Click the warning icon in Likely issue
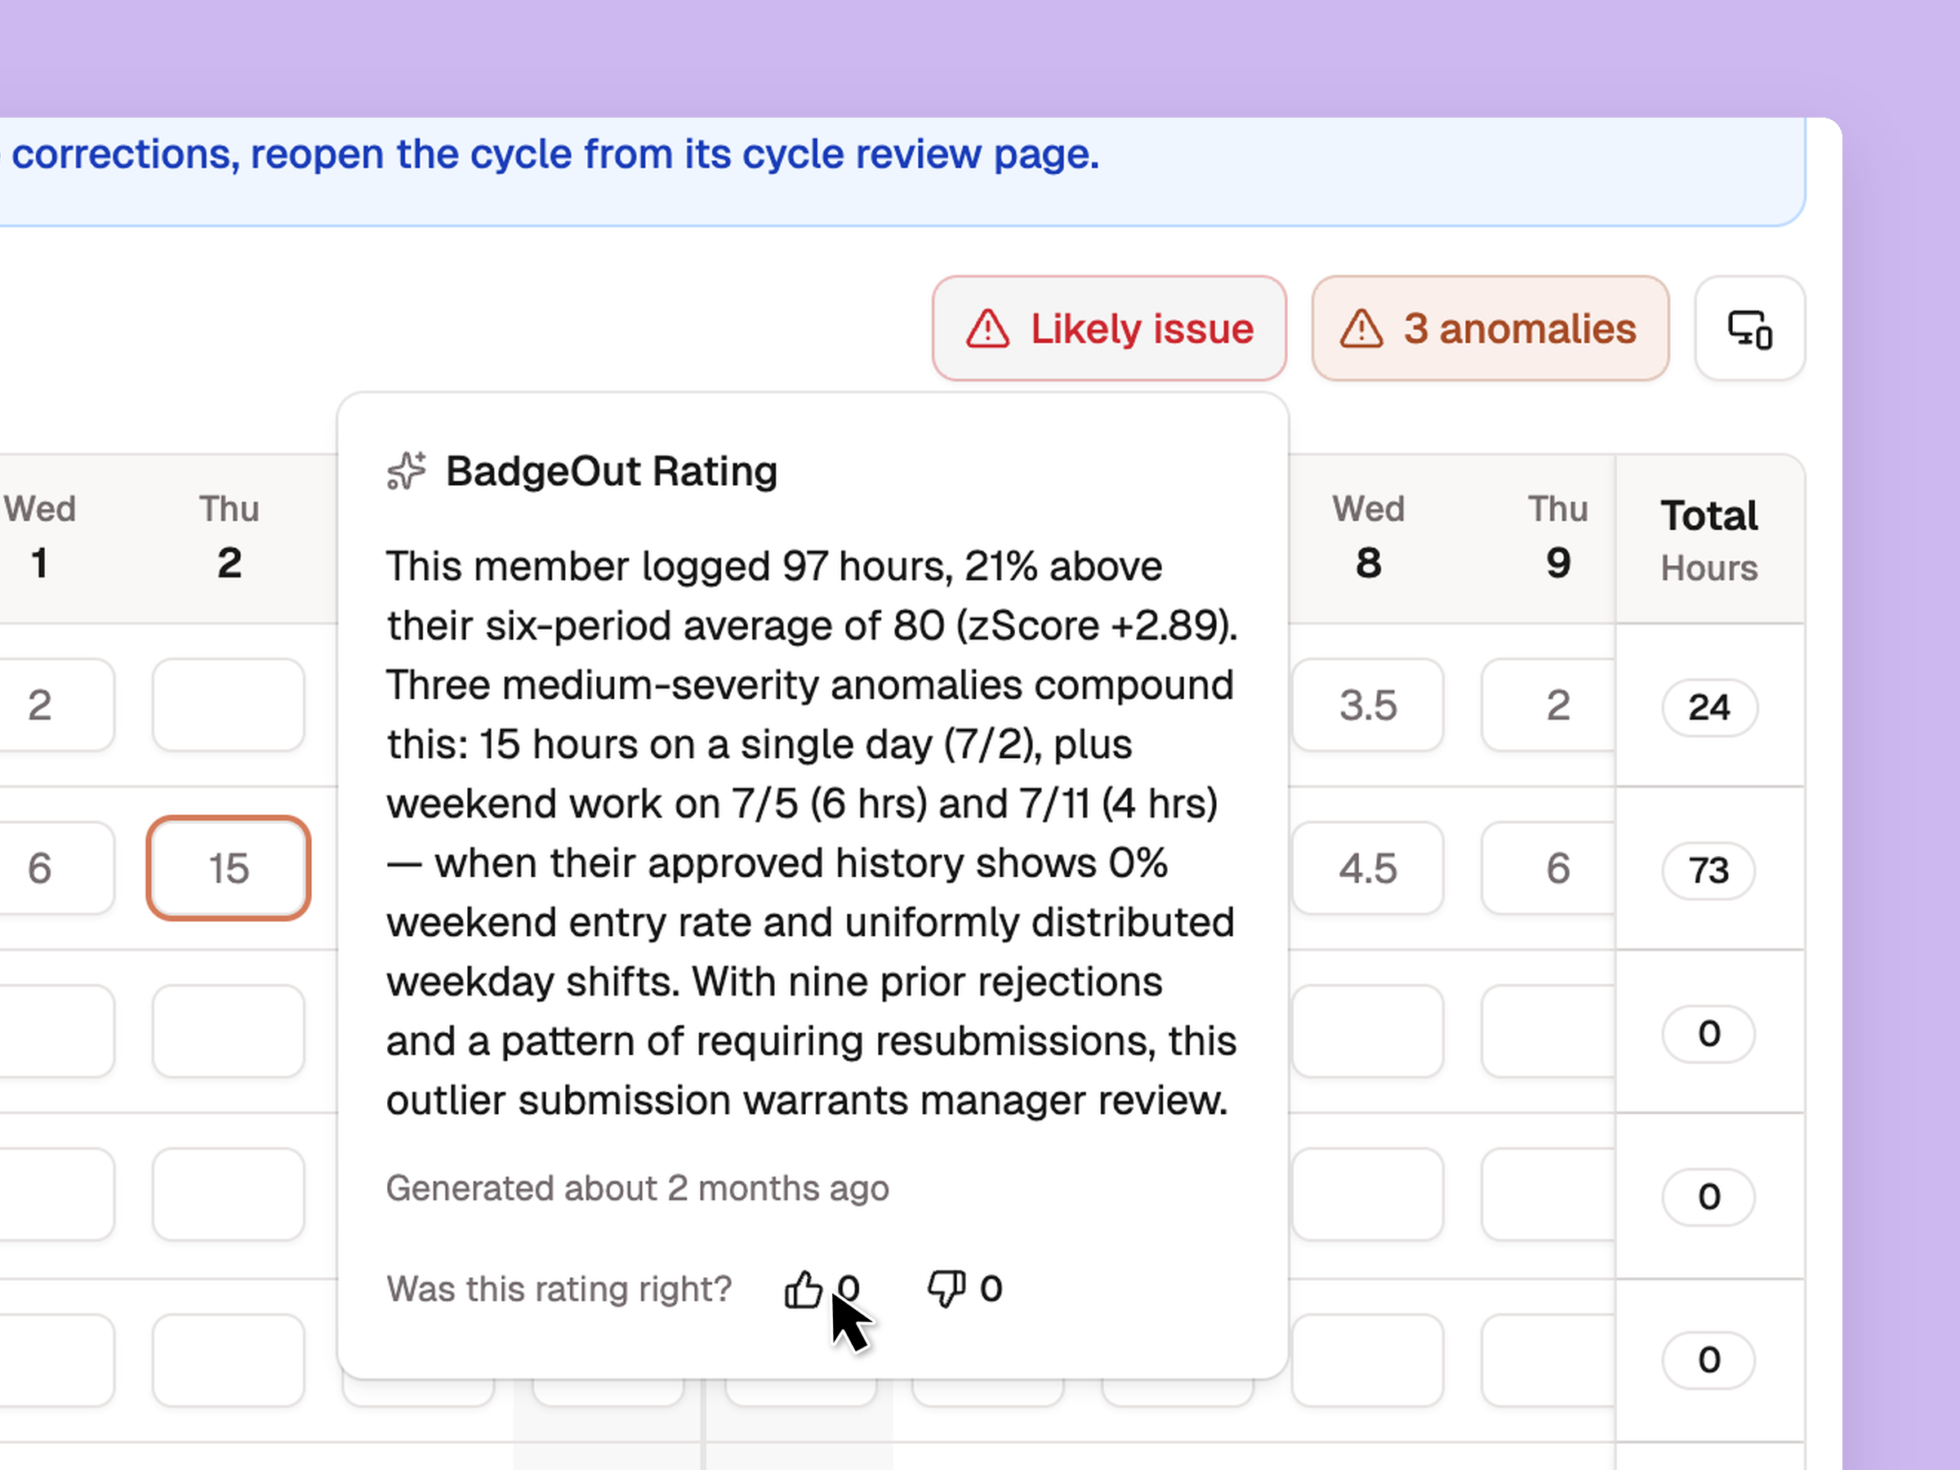Screen dimensions: 1960x1470 987,329
